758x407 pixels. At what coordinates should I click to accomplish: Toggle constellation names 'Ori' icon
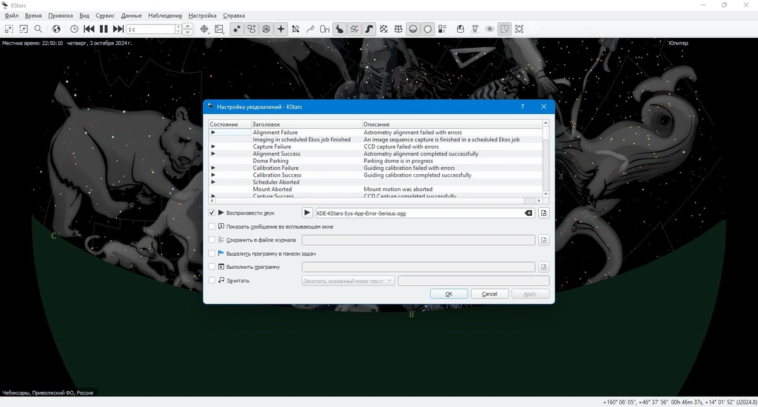[325, 29]
